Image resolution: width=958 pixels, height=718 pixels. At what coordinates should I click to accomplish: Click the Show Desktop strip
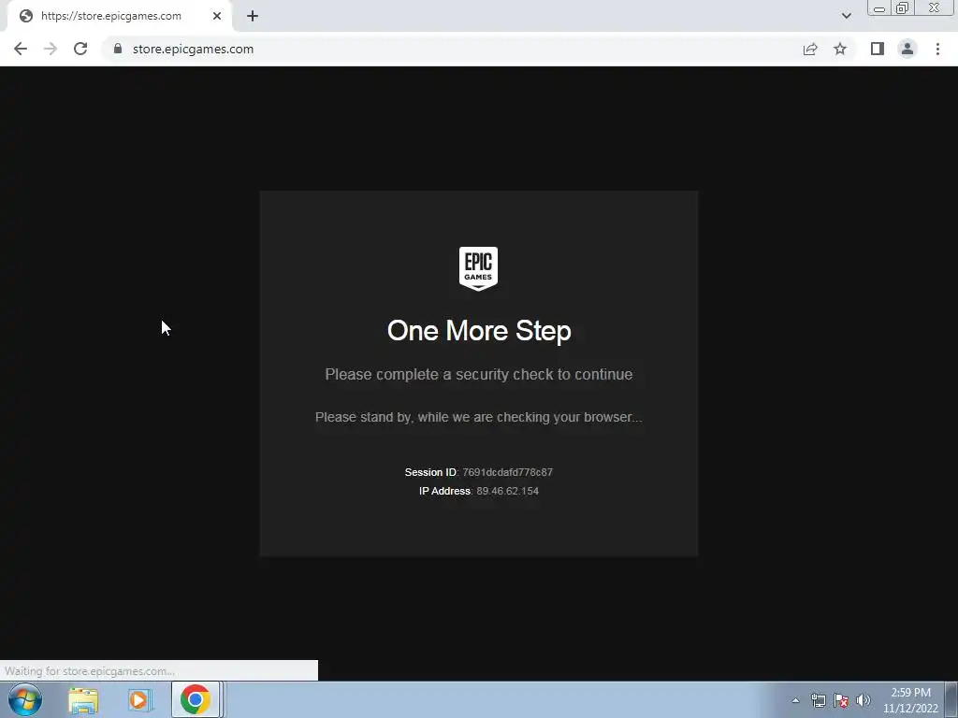(951, 699)
